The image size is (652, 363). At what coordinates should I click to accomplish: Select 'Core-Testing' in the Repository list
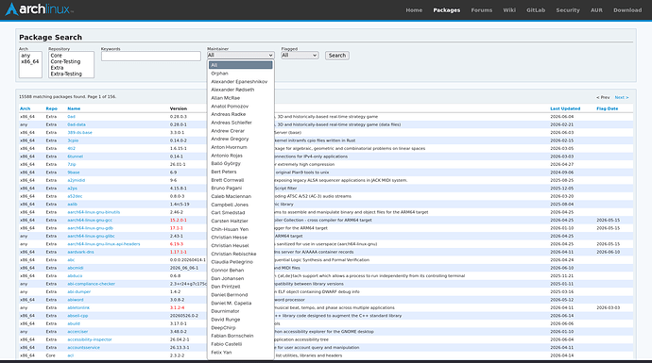pos(71,61)
